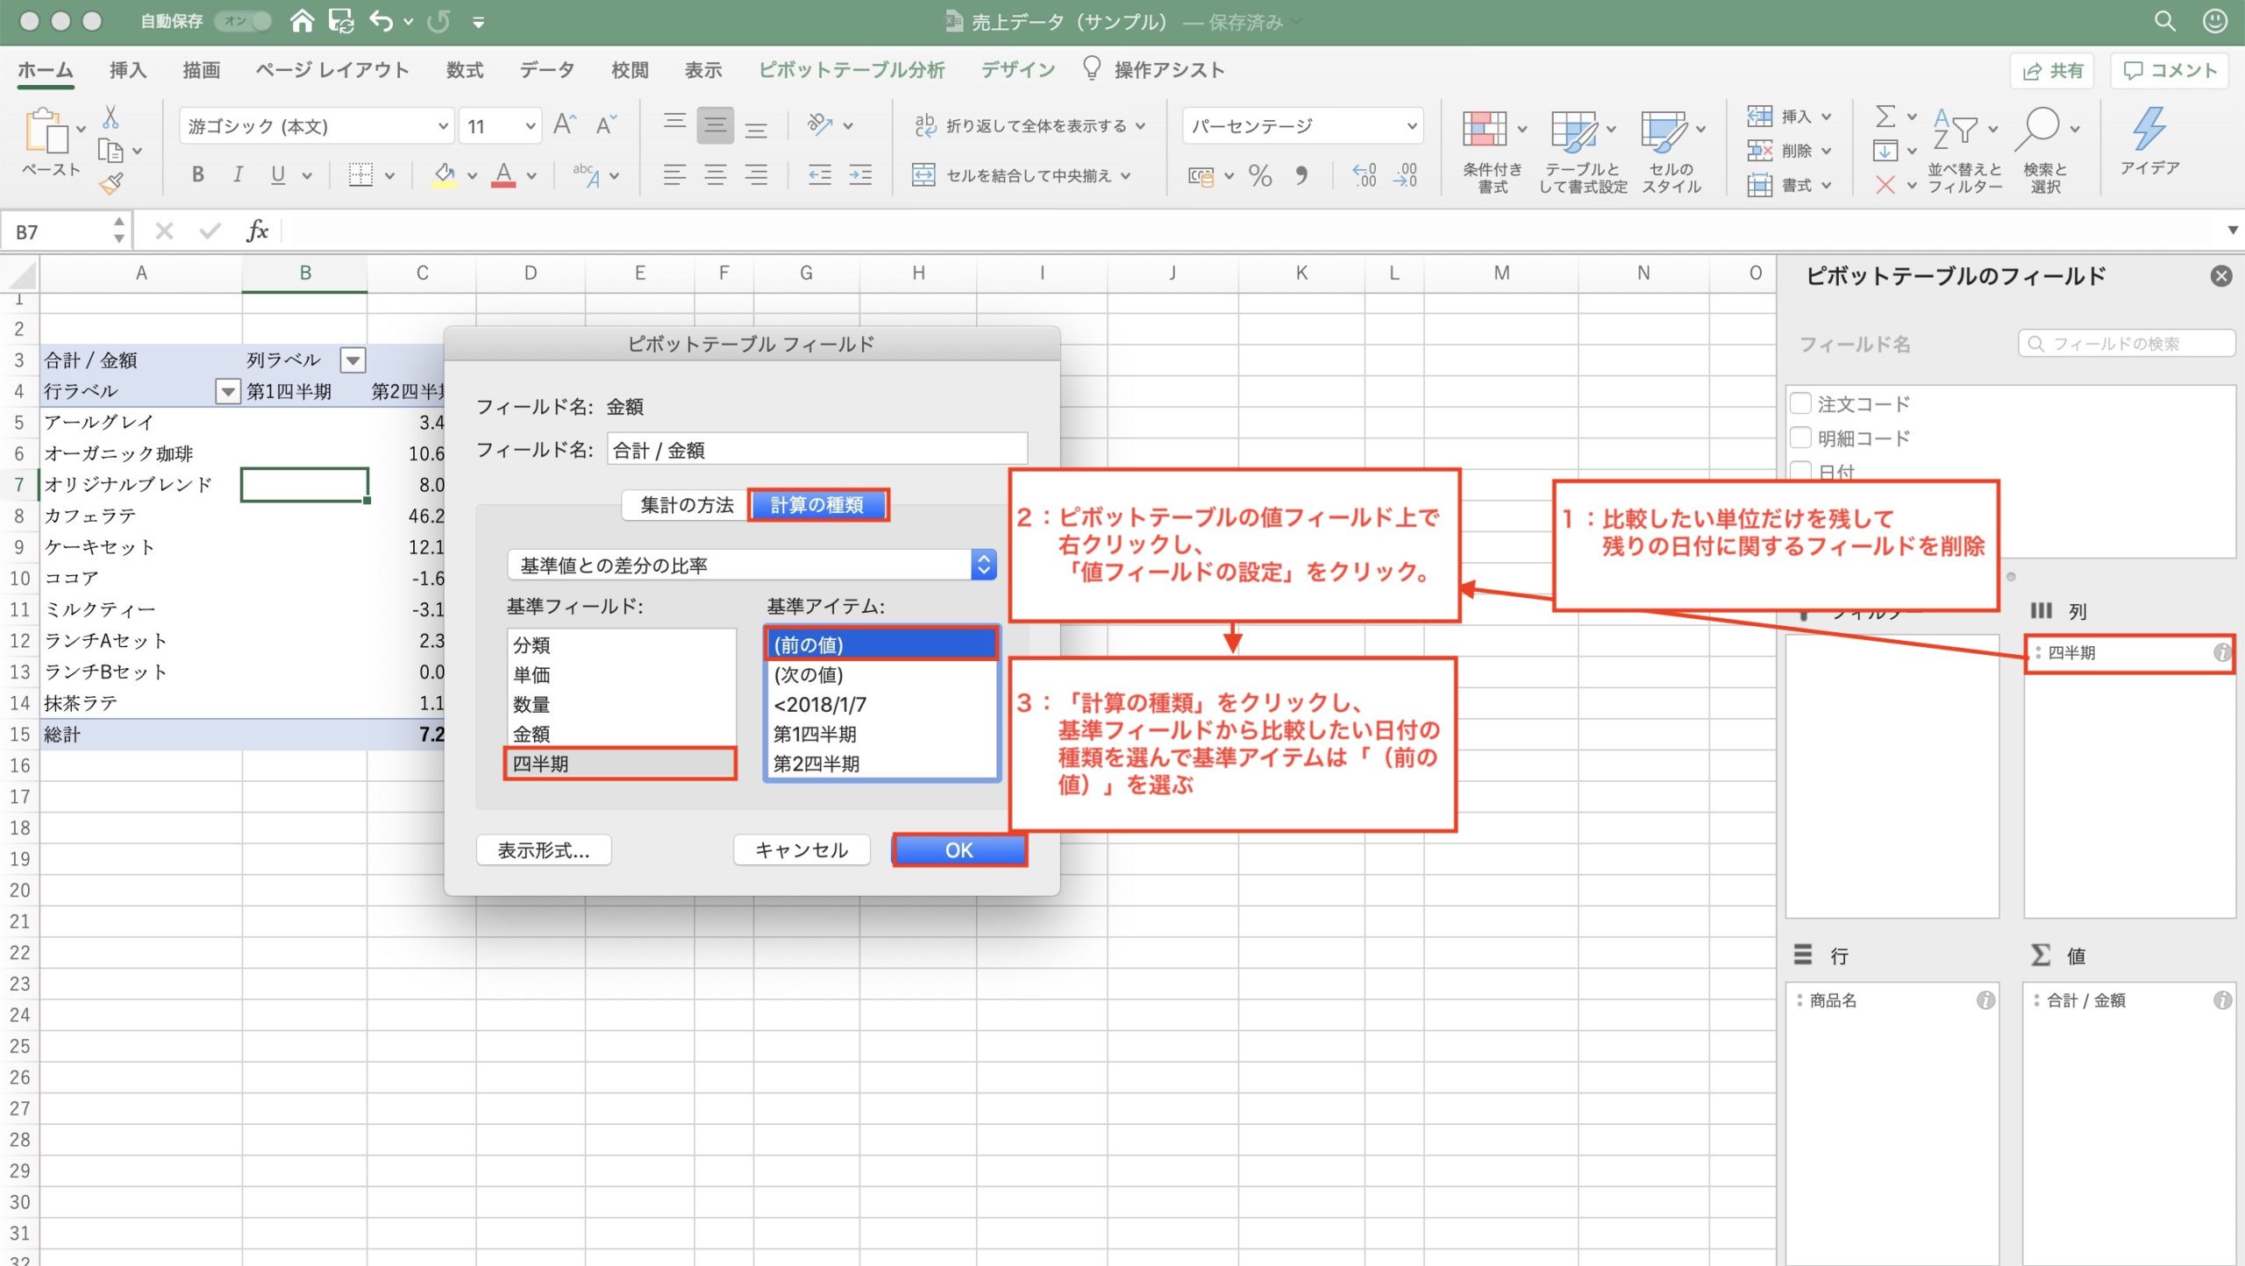Click the insert function fx icon
Viewport: 2245px width, 1266px height.
click(257, 231)
